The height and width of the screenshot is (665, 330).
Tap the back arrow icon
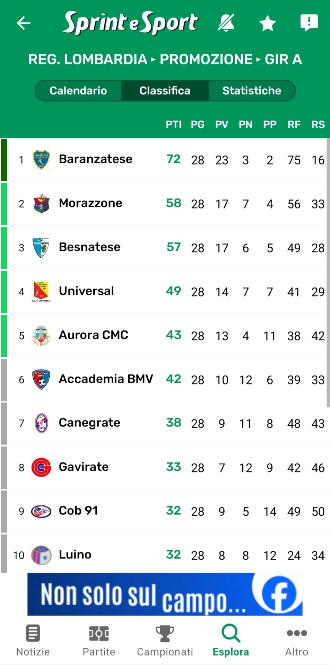pyautogui.click(x=24, y=23)
